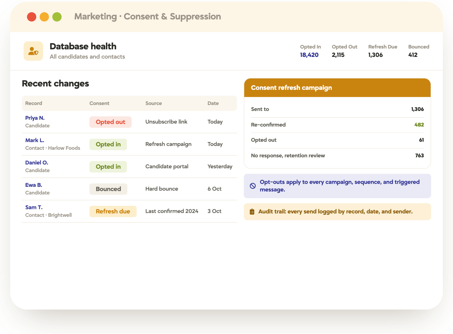Click the Last confirmed 2024 source cell
The image size is (453, 334).
172,211
